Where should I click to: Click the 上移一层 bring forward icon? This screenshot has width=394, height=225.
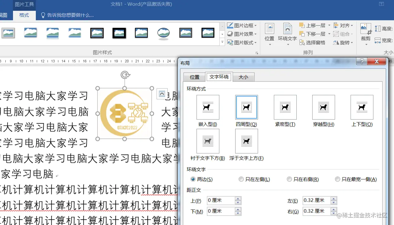coord(302,25)
